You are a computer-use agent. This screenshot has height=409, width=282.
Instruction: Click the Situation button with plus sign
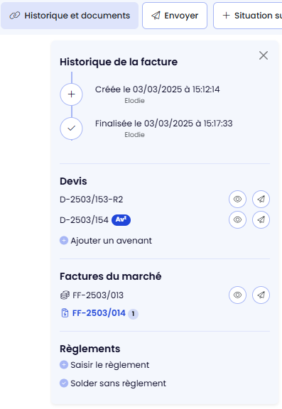tap(248, 16)
